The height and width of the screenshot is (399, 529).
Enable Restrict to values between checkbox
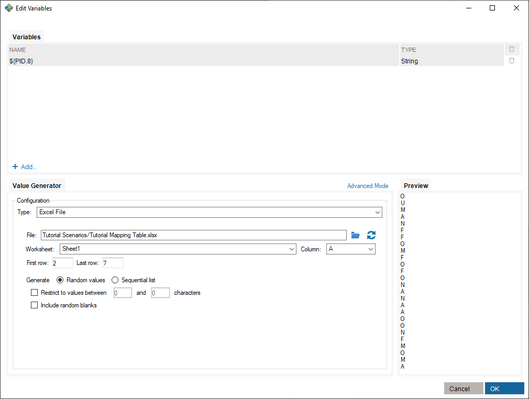click(x=35, y=293)
